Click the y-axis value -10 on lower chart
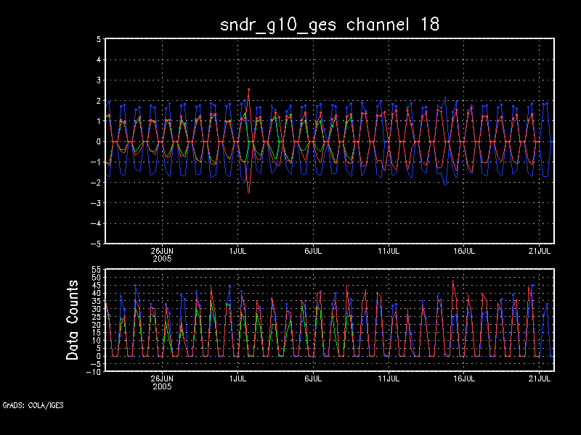Viewport: 581px width, 435px height. pos(93,372)
